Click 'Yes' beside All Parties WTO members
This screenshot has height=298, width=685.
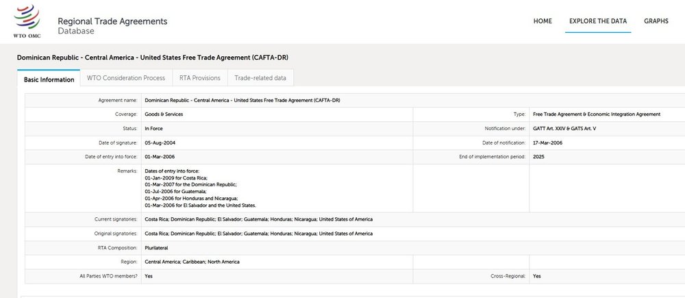click(149, 276)
